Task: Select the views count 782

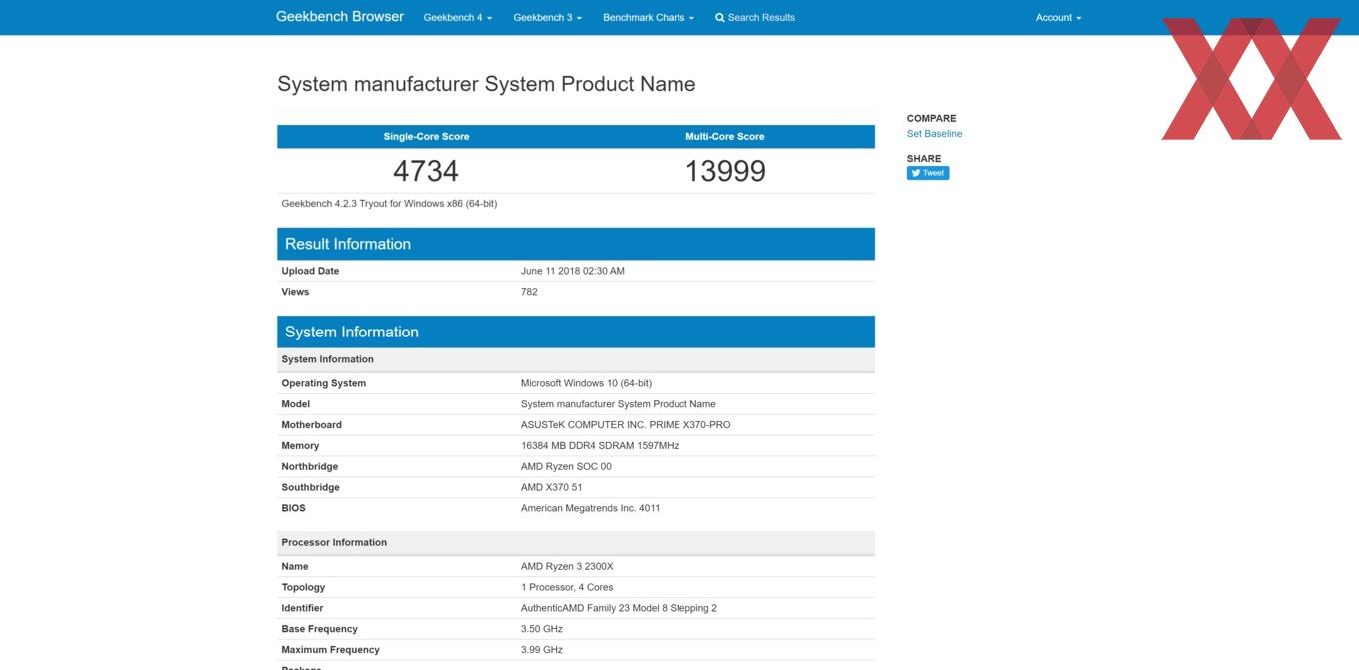Action: (529, 292)
